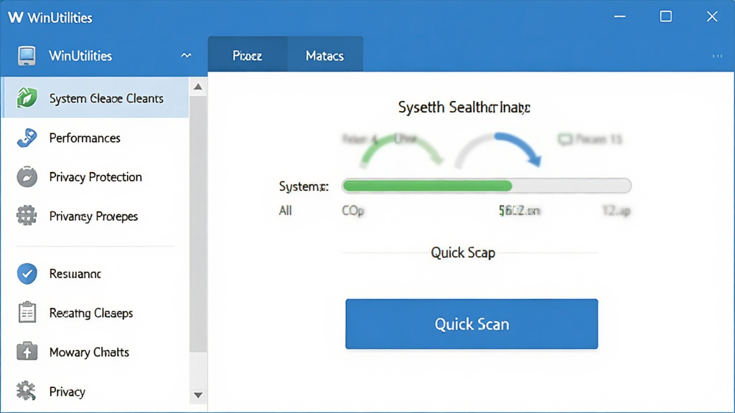Click the blue checkmark Resuanc icon

(x=27, y=273)
